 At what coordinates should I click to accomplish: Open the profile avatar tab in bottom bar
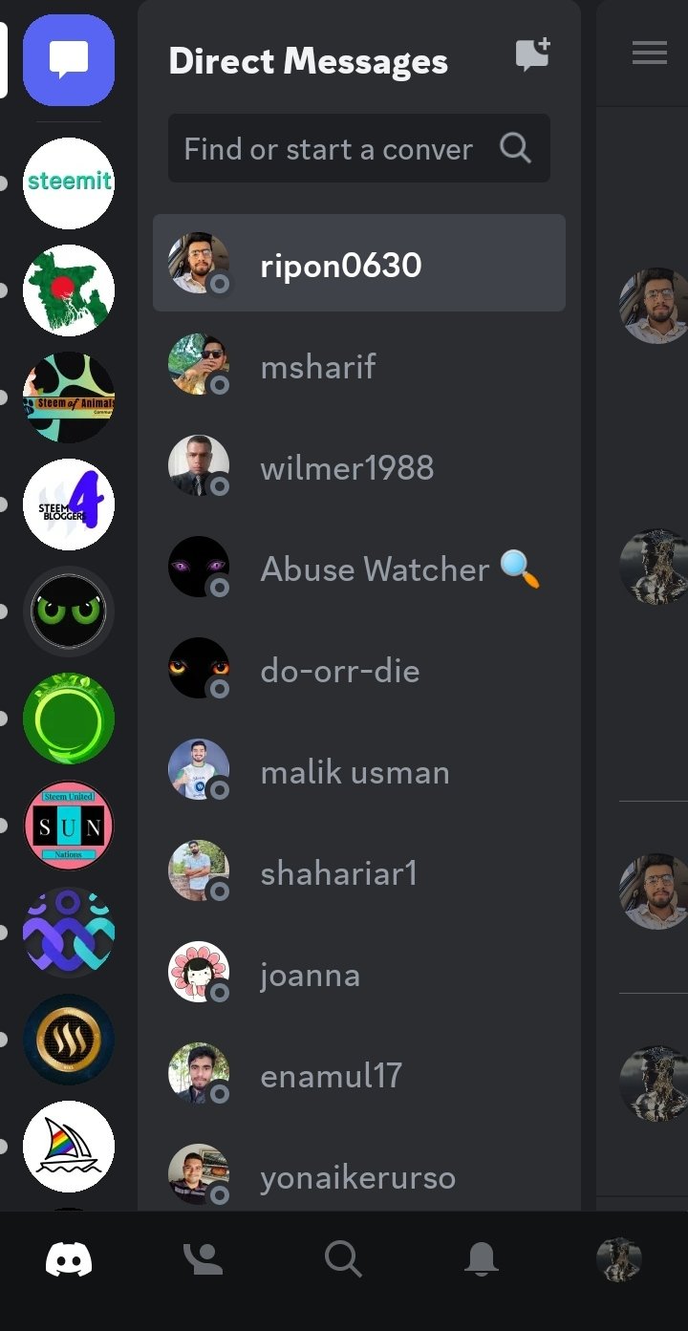coord(619,1258)
